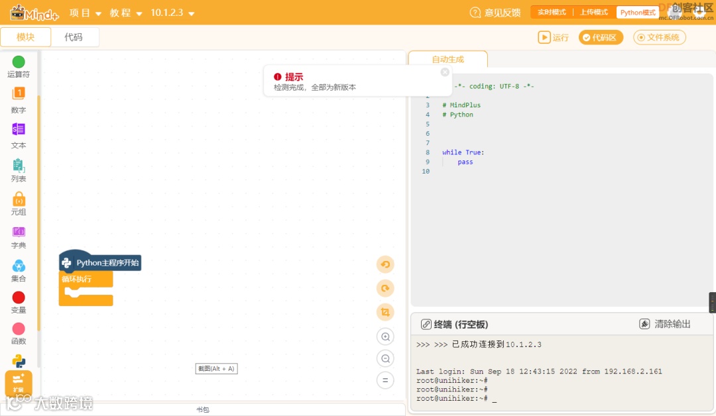
Task: Click the Mind+ logo
Action: [x=34, y=13]
